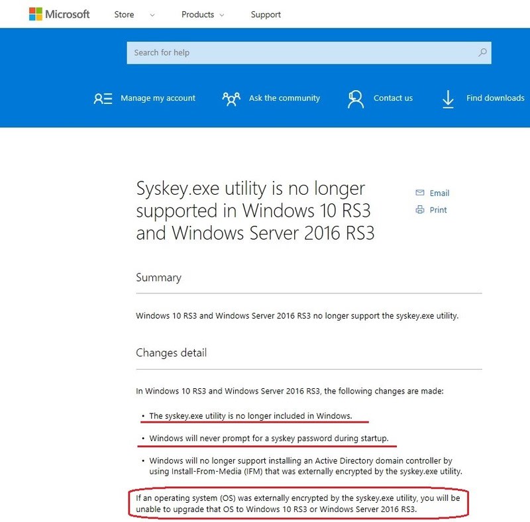530x522 pixels.
Task: Click the Print link
Action: [x=437, y=210]
